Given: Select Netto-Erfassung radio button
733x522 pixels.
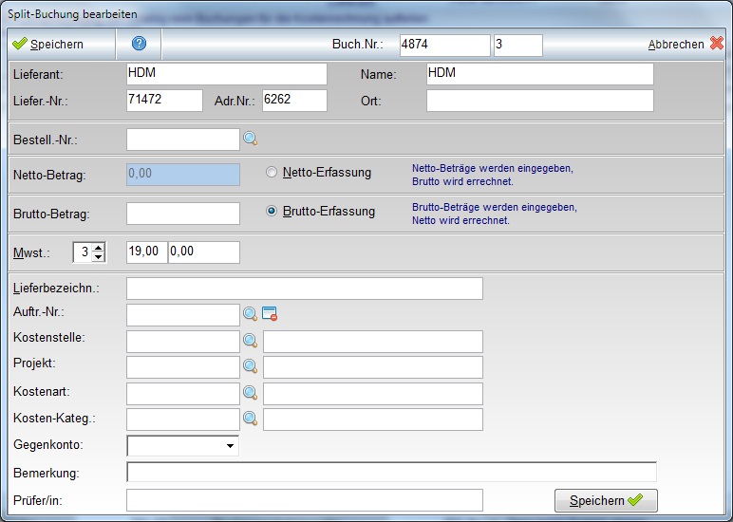Looking at the screenshot, I should [273, 173].
